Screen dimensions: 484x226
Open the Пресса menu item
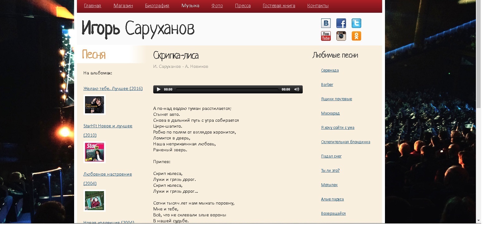coord(243,6)
